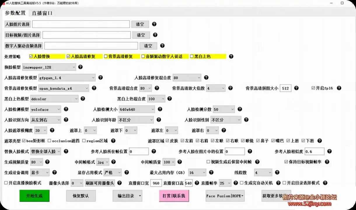
Task: Open the 换脸模型 inswapper_128 dropdown
Action: coord(49,67)
